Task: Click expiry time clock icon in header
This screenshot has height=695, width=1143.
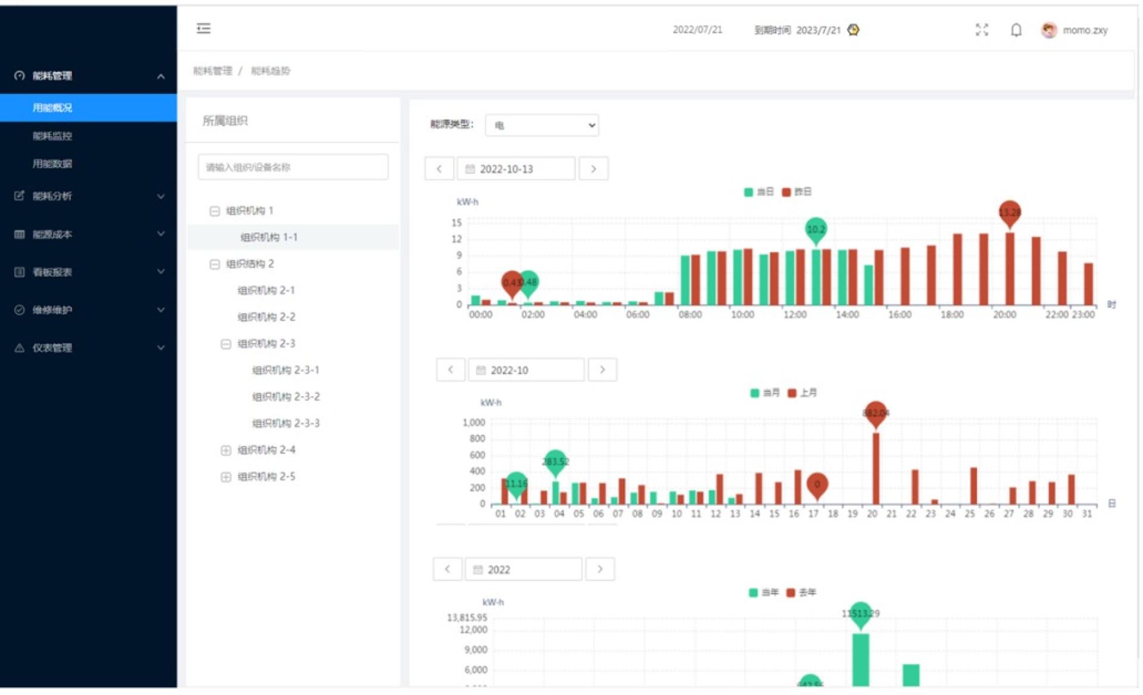Action: [854, 30]
